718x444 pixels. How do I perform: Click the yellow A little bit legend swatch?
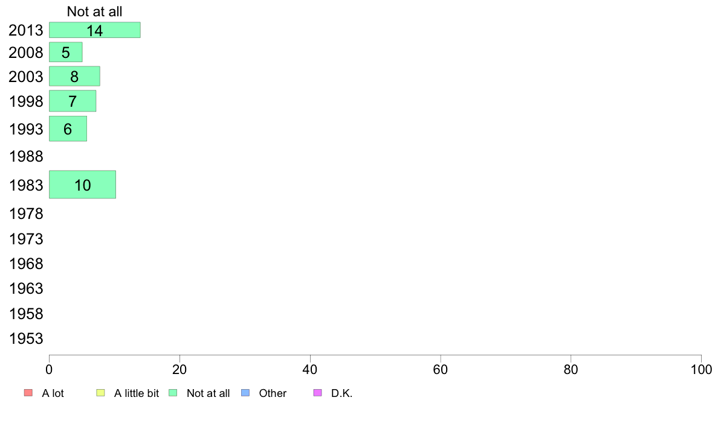coord(101,393)
